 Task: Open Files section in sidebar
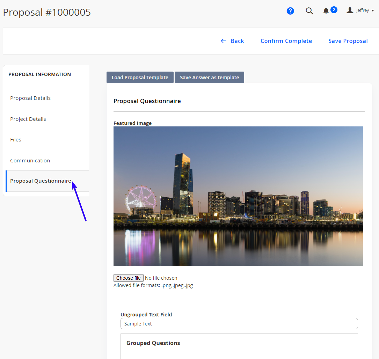[x=16, y=140]
